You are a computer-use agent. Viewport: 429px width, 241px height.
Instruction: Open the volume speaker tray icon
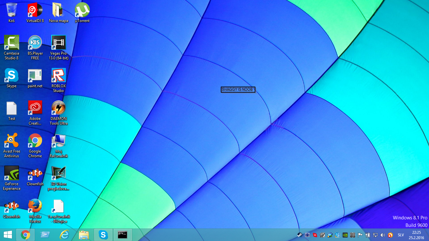pyautogui.click(x=383, y=235)
